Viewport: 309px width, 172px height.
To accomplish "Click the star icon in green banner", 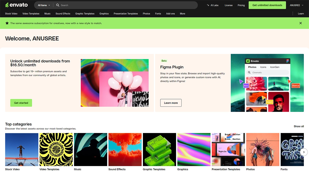I will click(7, 23).
